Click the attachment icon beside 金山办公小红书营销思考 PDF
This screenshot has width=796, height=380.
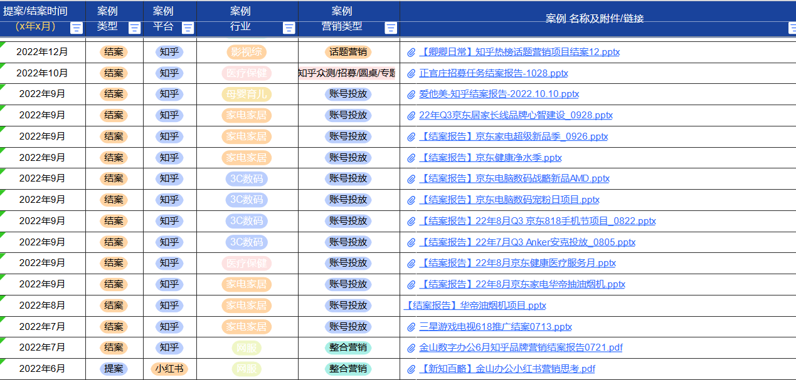tap(410, 368)
